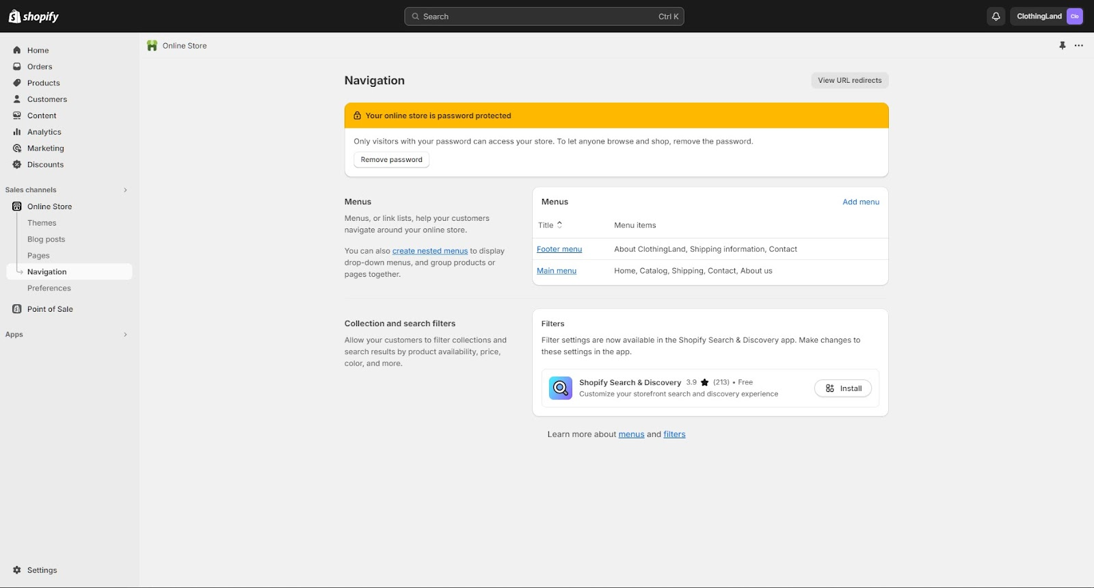Click the lock icon in password banner
This screenshot has width=1094, height=588.
[357, 116]
